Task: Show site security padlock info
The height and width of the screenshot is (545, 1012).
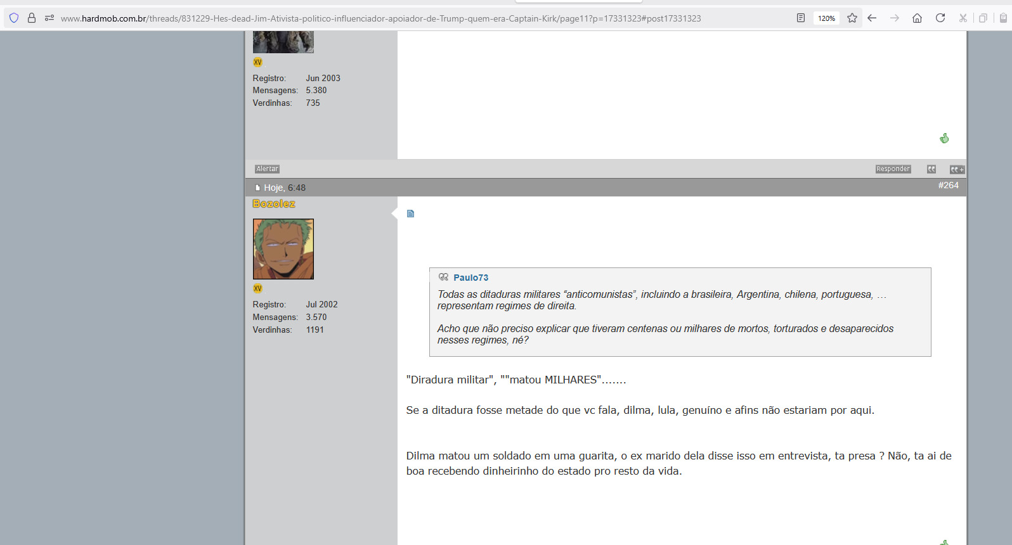Action: click(32, 18)
